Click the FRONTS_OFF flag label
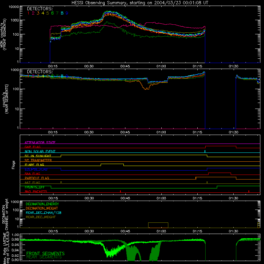The image size is (264, 264). point(35,187)
